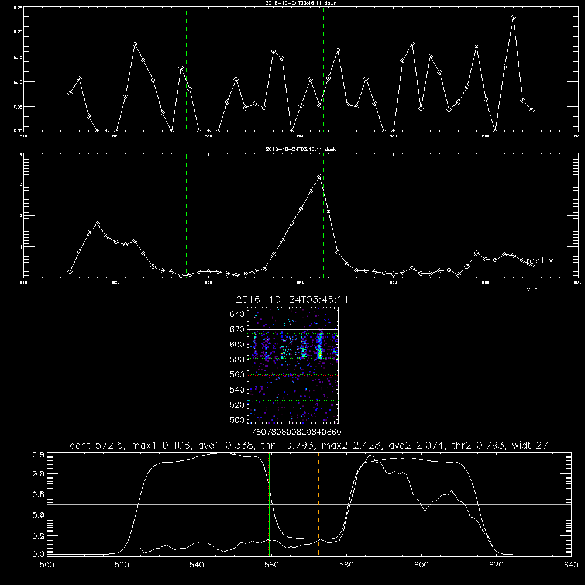Image resolution: width=585 pixels, height=585 pixels.
Task: Click the second green dashed line in dawn plot
Action: (x=323, y=69)
